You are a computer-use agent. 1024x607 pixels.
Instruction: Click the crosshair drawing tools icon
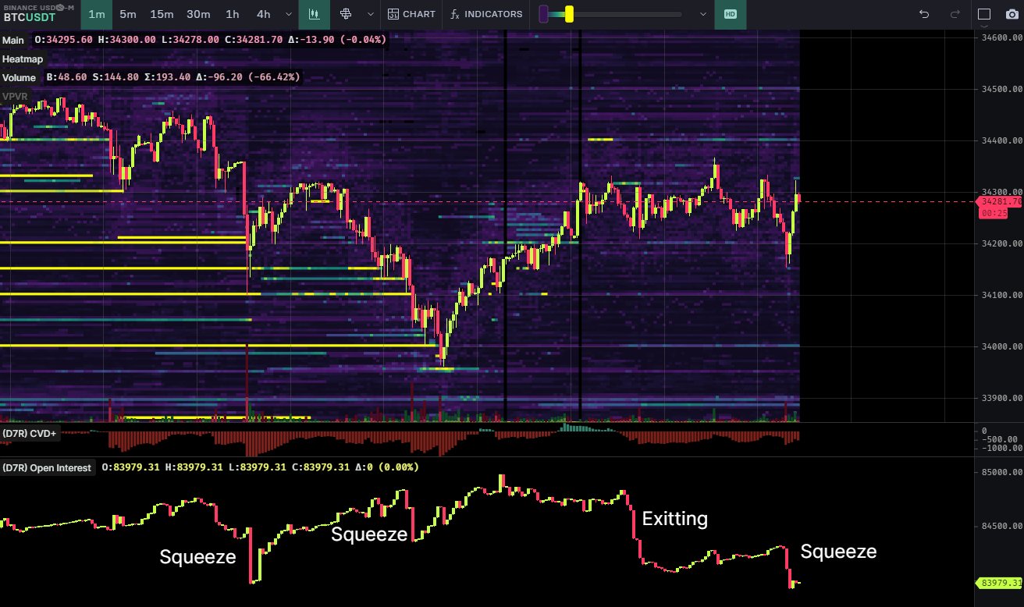[346, 14]
